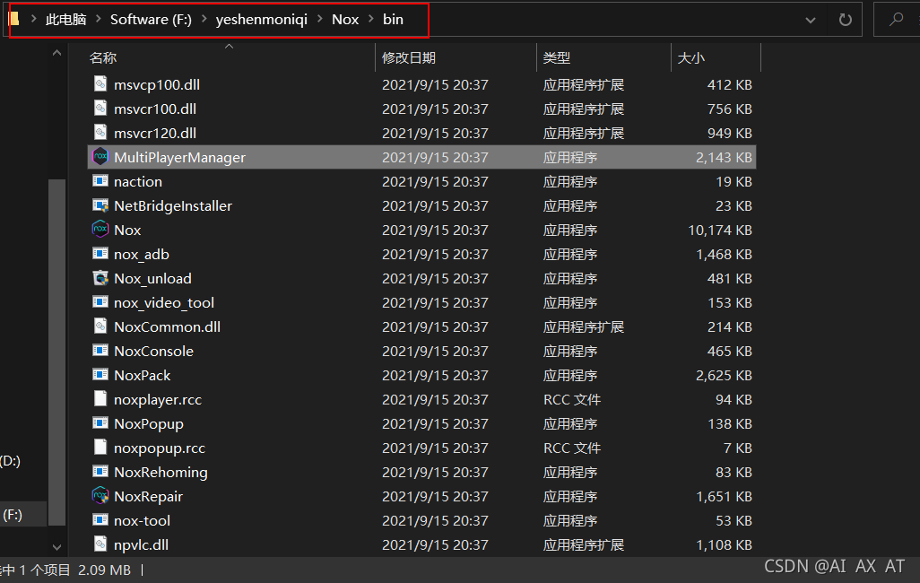Click the NoxRehoming application icon
Viewport: 920px width, 583px height.
100,472
